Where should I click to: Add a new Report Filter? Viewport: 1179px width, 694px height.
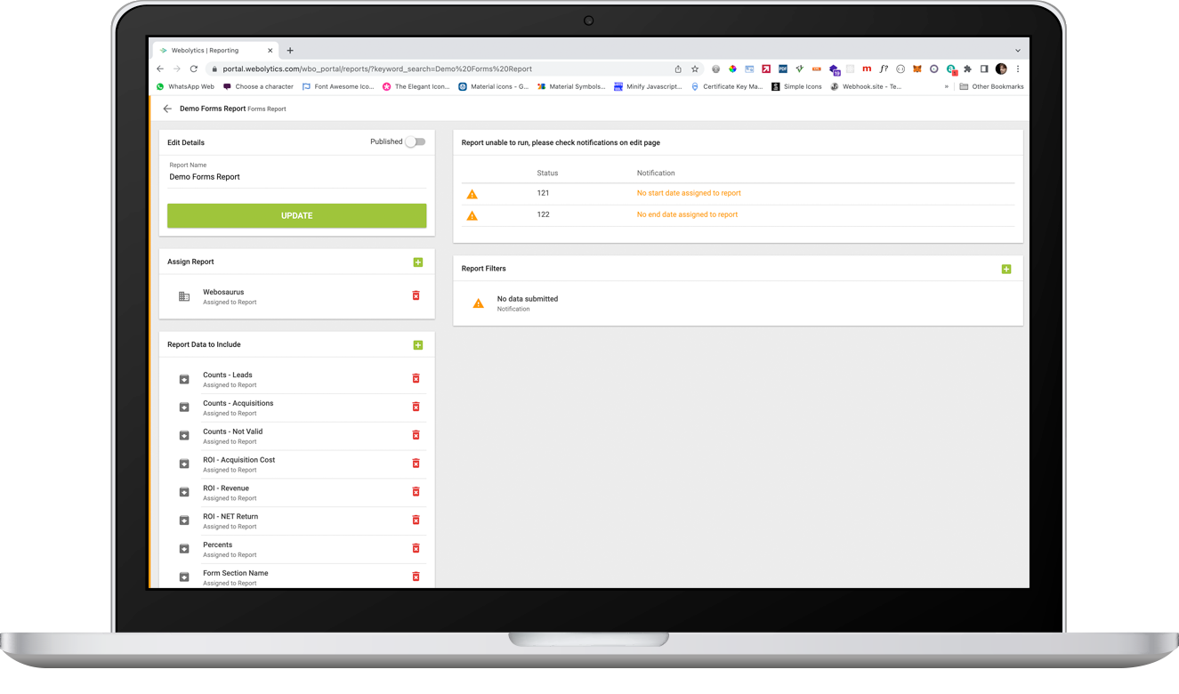click(x=1005, y=269)
